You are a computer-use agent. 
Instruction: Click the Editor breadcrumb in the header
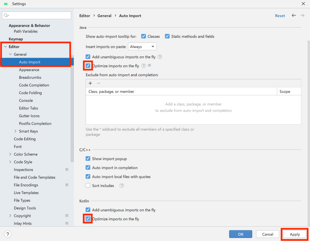click(x=85, y=16)
